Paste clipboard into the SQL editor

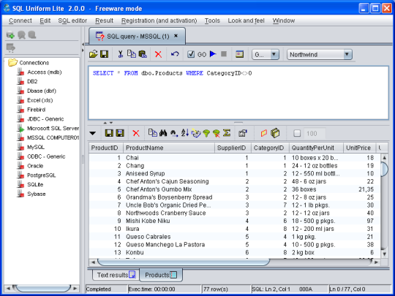point(143,54)
